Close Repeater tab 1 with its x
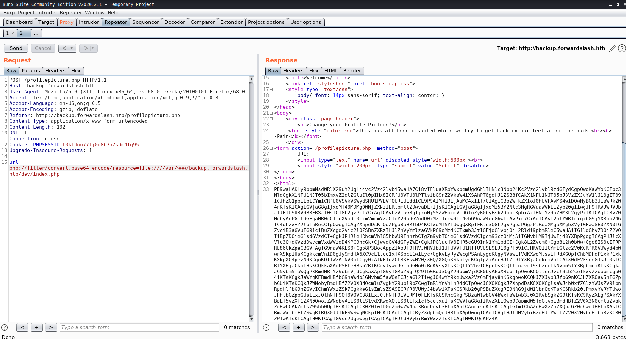 pyautogui.click(x=13, y=33)
